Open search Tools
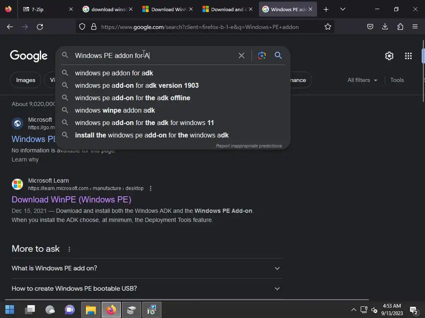425x318 pixels. coord(397,80)
